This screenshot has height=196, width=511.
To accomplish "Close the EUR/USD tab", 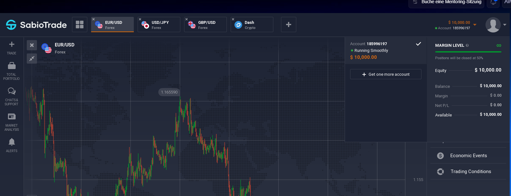I will pyautogui.click(x=93, y=19).
